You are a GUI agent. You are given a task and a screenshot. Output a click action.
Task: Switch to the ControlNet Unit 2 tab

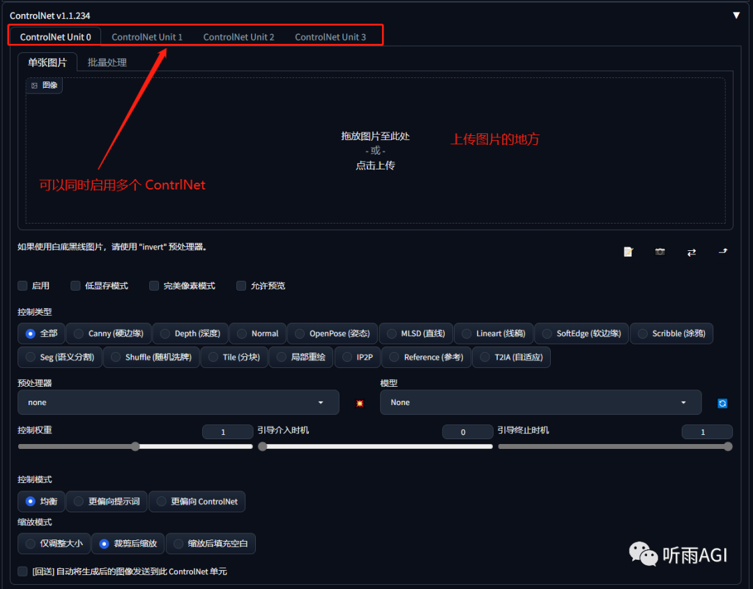[x=238, y=37]
